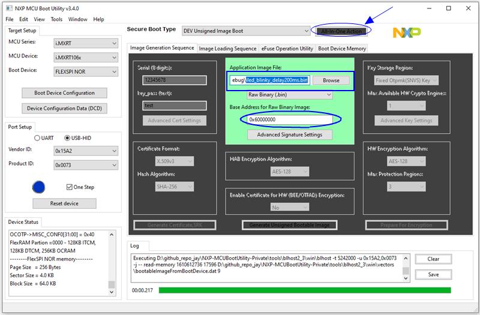The image size is (480, 315).
Task: Toggle the One Step checkbox
Action: point(70,187)
